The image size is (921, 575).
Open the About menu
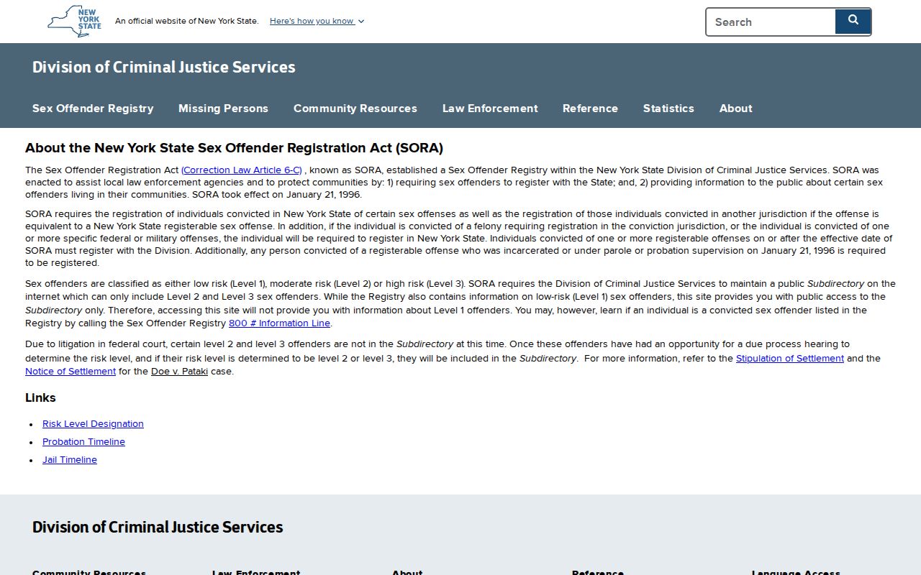click(x=735, y=109)
